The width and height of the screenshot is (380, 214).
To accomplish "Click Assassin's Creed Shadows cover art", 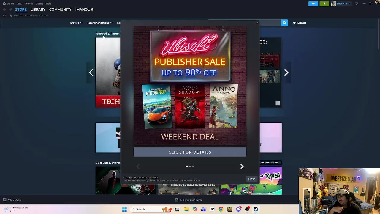I will point(190,106).
